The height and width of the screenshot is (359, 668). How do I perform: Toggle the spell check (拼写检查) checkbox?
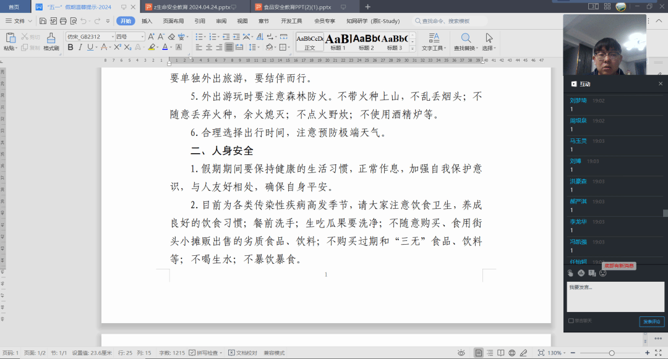tap(192, 353)
